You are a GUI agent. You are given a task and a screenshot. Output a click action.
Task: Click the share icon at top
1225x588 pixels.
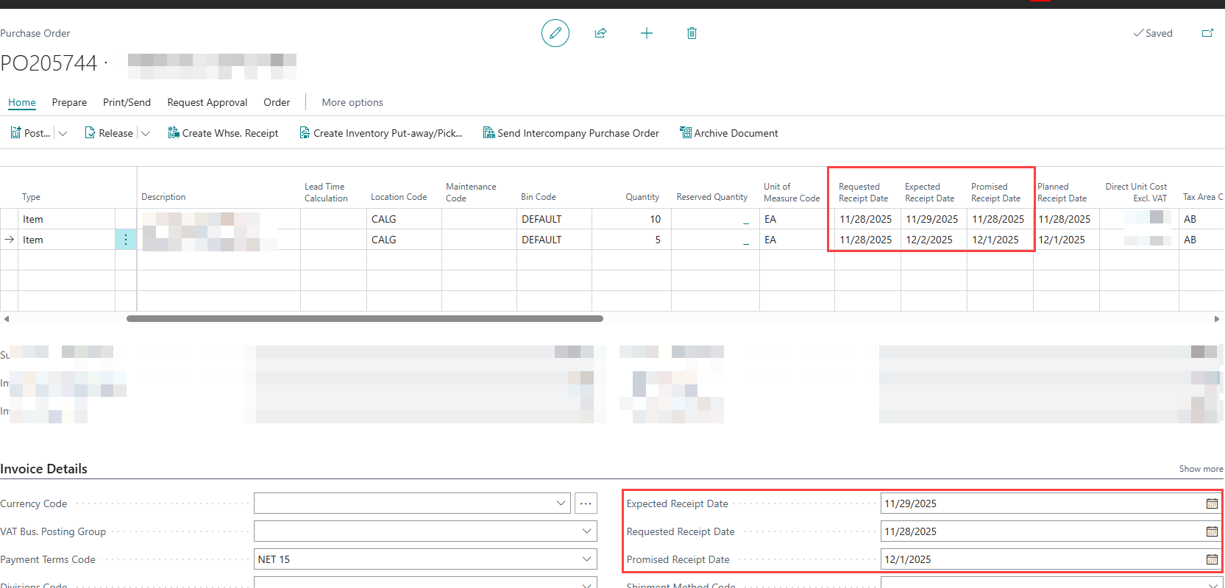tap(600, 33)
